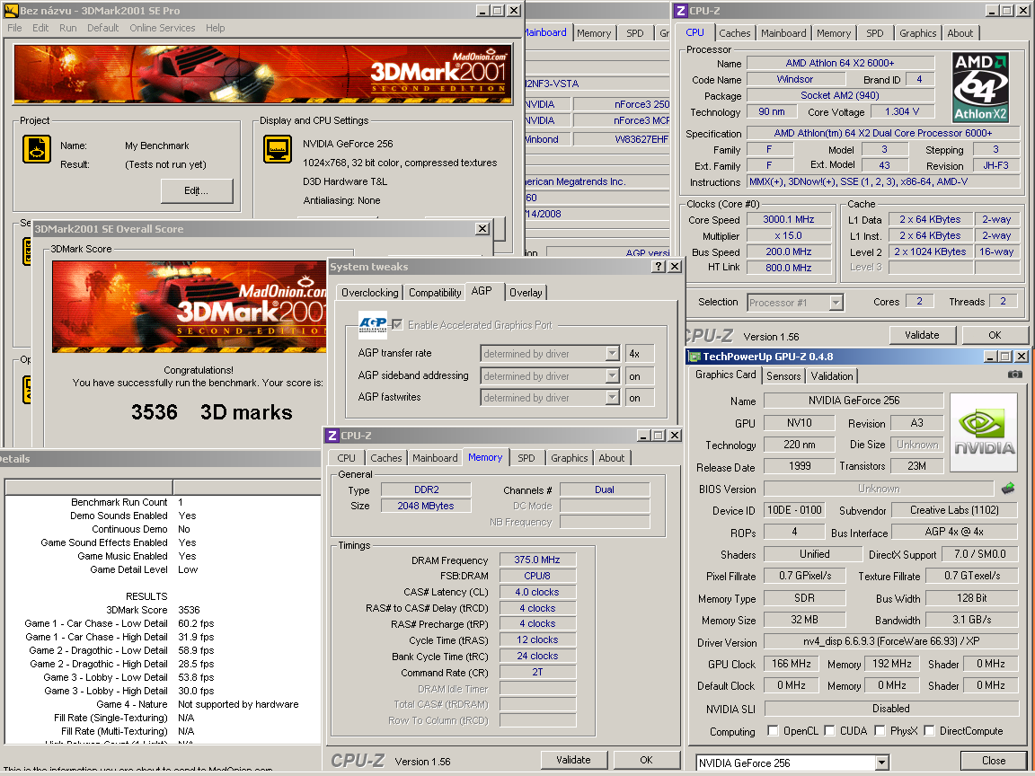Click the Project floppy icon in 3DMark

(36, 149)
